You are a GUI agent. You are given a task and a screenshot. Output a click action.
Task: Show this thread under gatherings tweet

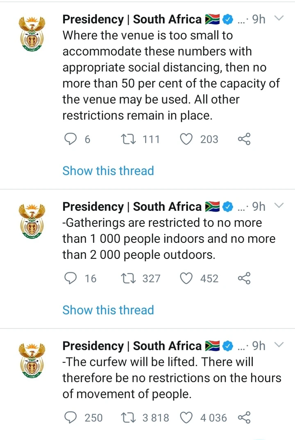click(108, 310)
